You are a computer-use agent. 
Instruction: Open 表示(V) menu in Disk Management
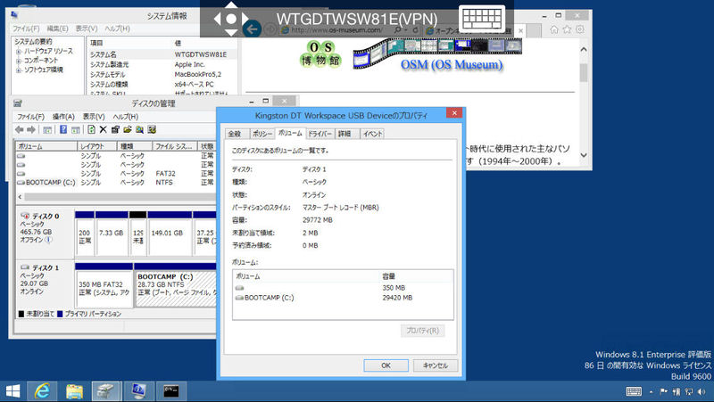pyautogui.click(x=94, y=117)
